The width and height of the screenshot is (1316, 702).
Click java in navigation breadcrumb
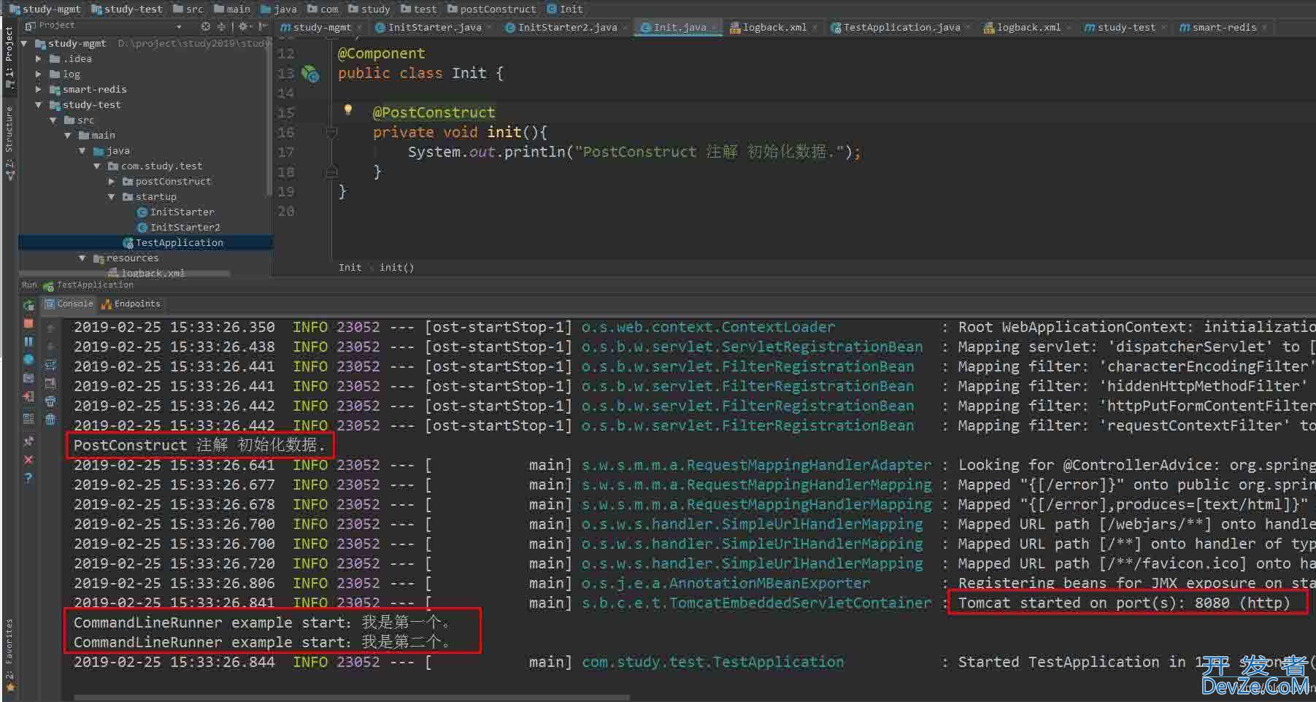tap(278, 9)
